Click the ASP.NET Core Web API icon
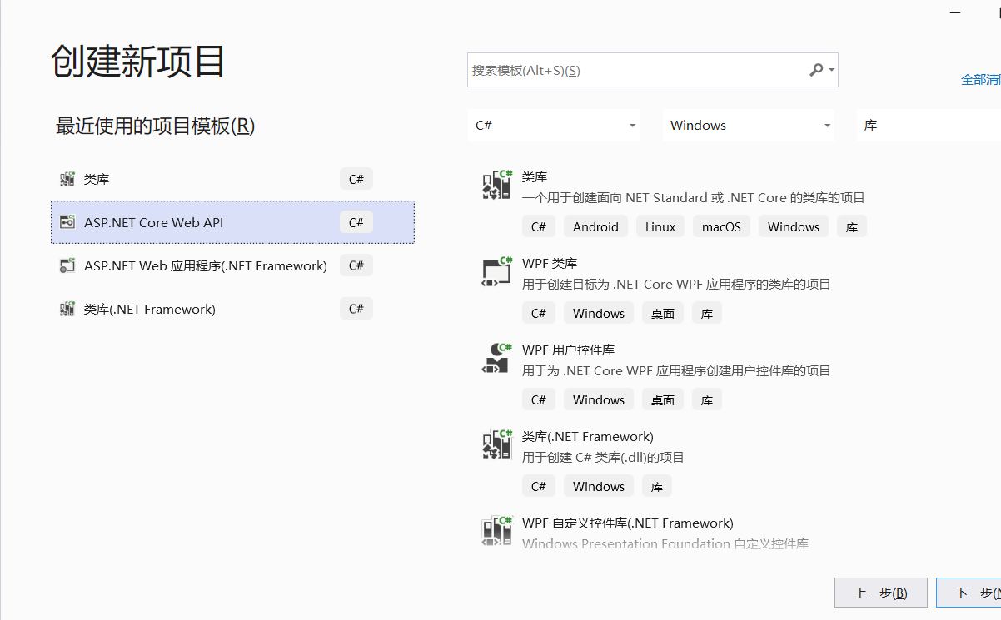The image size is (1001, 620). 67,222
